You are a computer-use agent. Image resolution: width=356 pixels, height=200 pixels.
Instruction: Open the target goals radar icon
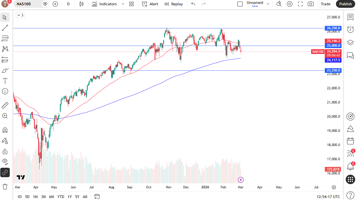coord(350,117)
